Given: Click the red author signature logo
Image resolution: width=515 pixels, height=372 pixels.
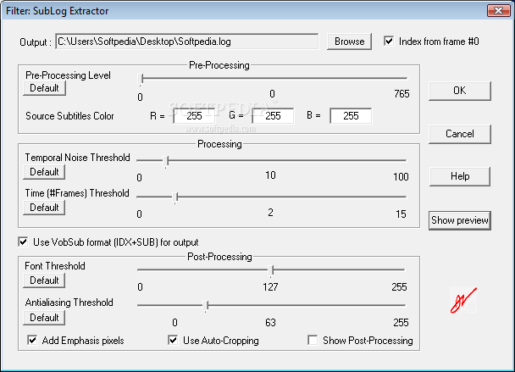Looking at the screenshot, I should (x=463, y=300).
